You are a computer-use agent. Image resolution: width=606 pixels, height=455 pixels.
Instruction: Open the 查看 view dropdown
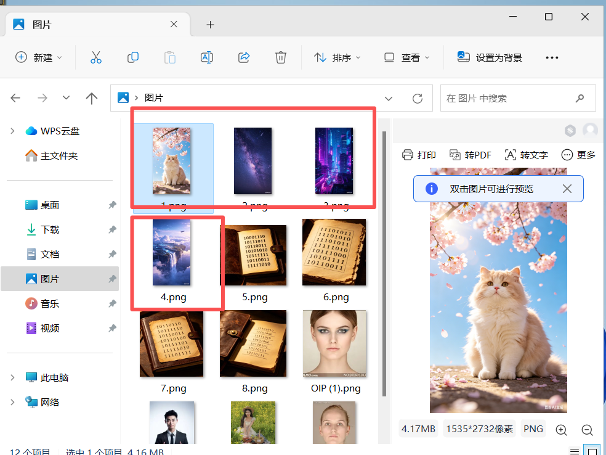click(x=406, y=57)
